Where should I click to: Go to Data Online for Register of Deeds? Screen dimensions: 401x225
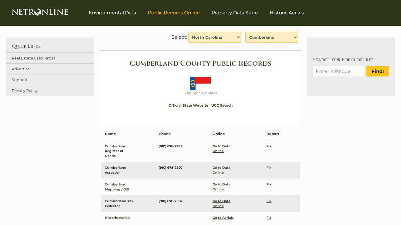221,149
